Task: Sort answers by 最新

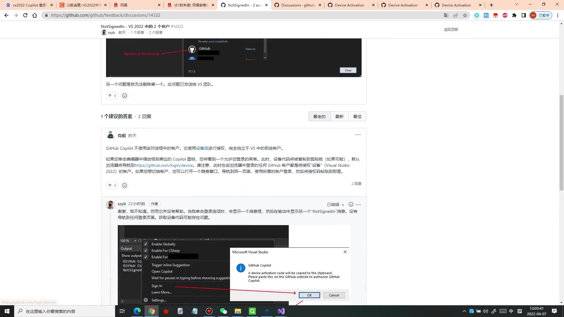Action: coord(339,117)
